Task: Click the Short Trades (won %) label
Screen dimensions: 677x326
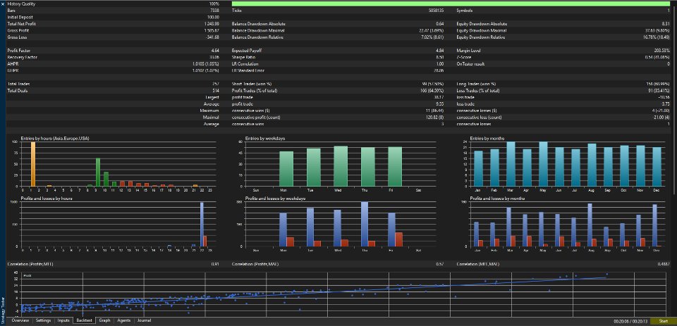Action: [252, 84]
